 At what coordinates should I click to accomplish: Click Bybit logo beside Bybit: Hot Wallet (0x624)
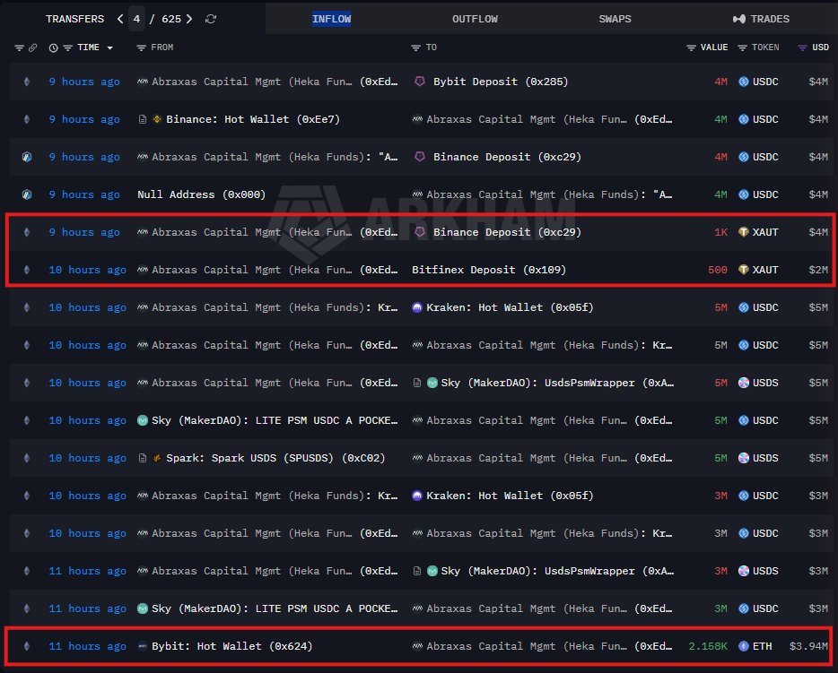[x=142, y=646]
